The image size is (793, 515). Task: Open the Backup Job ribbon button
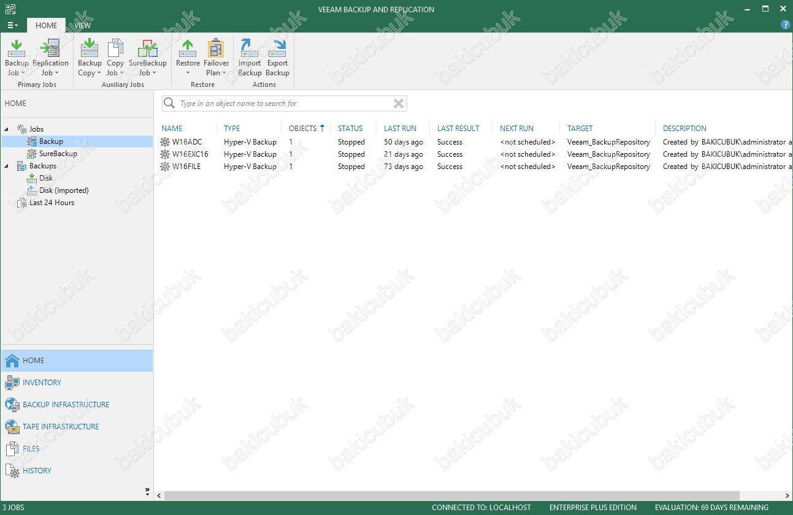[x=17, y=58]
